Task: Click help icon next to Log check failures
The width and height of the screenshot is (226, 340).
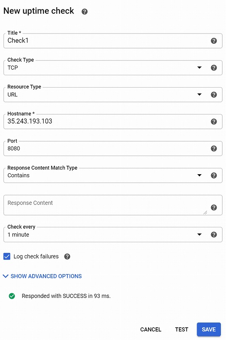Action: point(67,257)
